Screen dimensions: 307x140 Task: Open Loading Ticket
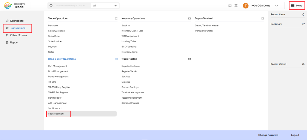129,41
